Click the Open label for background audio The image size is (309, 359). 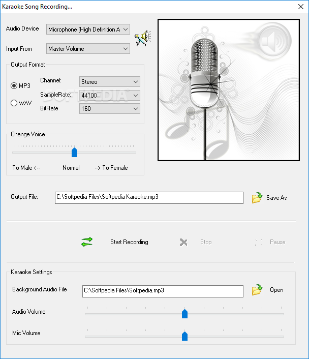[x=276, y=290]
